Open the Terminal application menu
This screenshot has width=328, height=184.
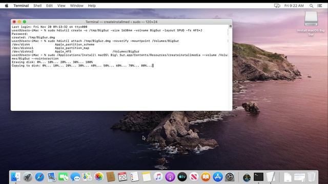click(x=21, y=6)
